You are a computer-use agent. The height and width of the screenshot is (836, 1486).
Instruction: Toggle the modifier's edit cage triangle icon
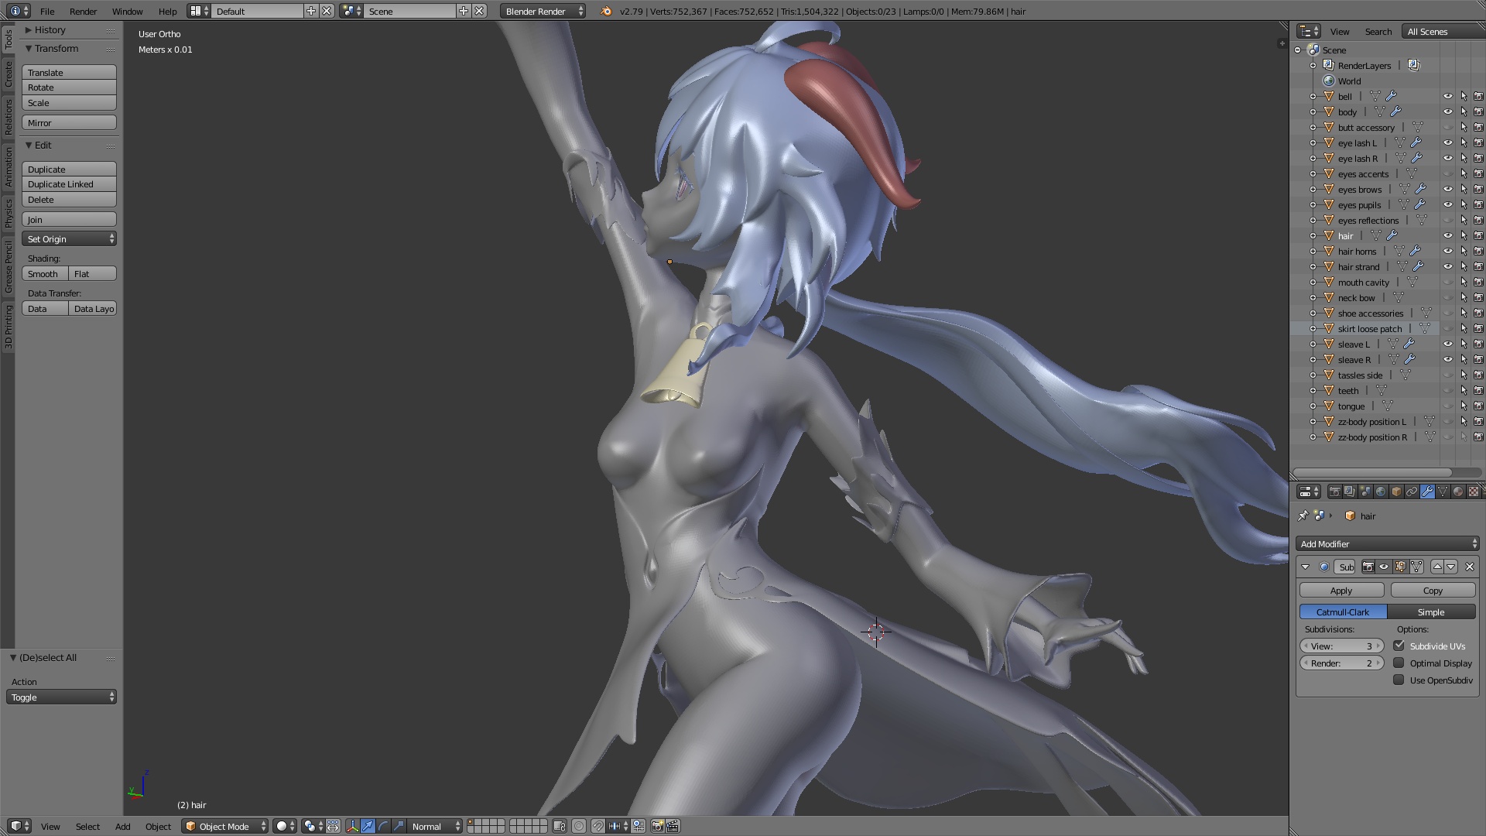1416,567
